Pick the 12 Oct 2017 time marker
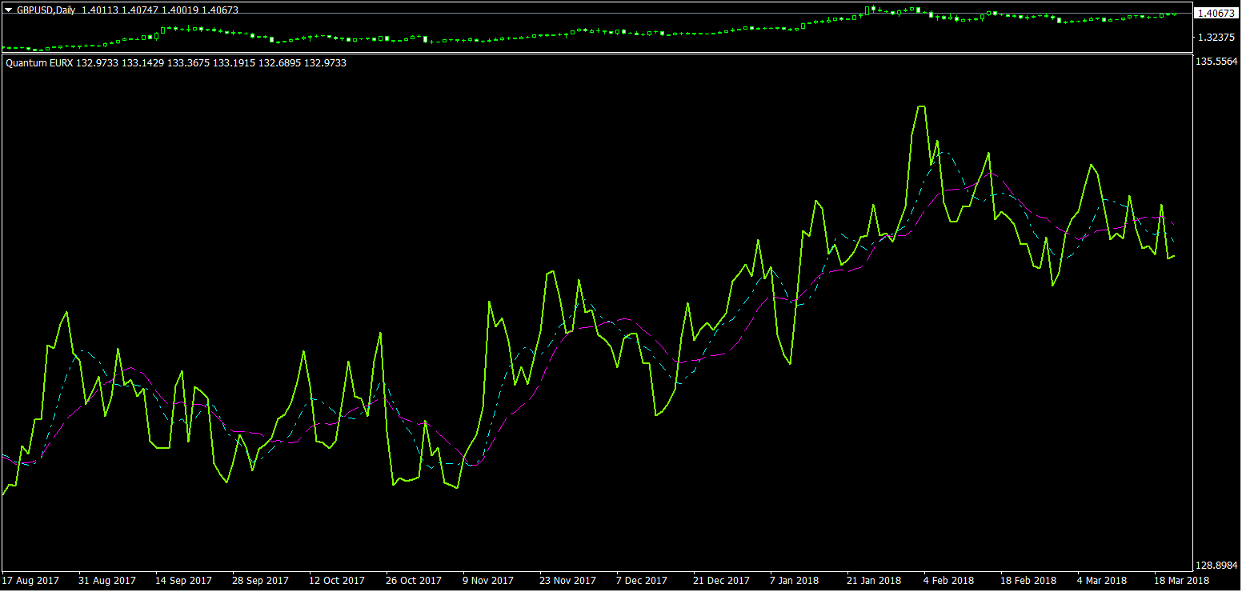This screenshot has width=1242, height=592. (337, 580)
